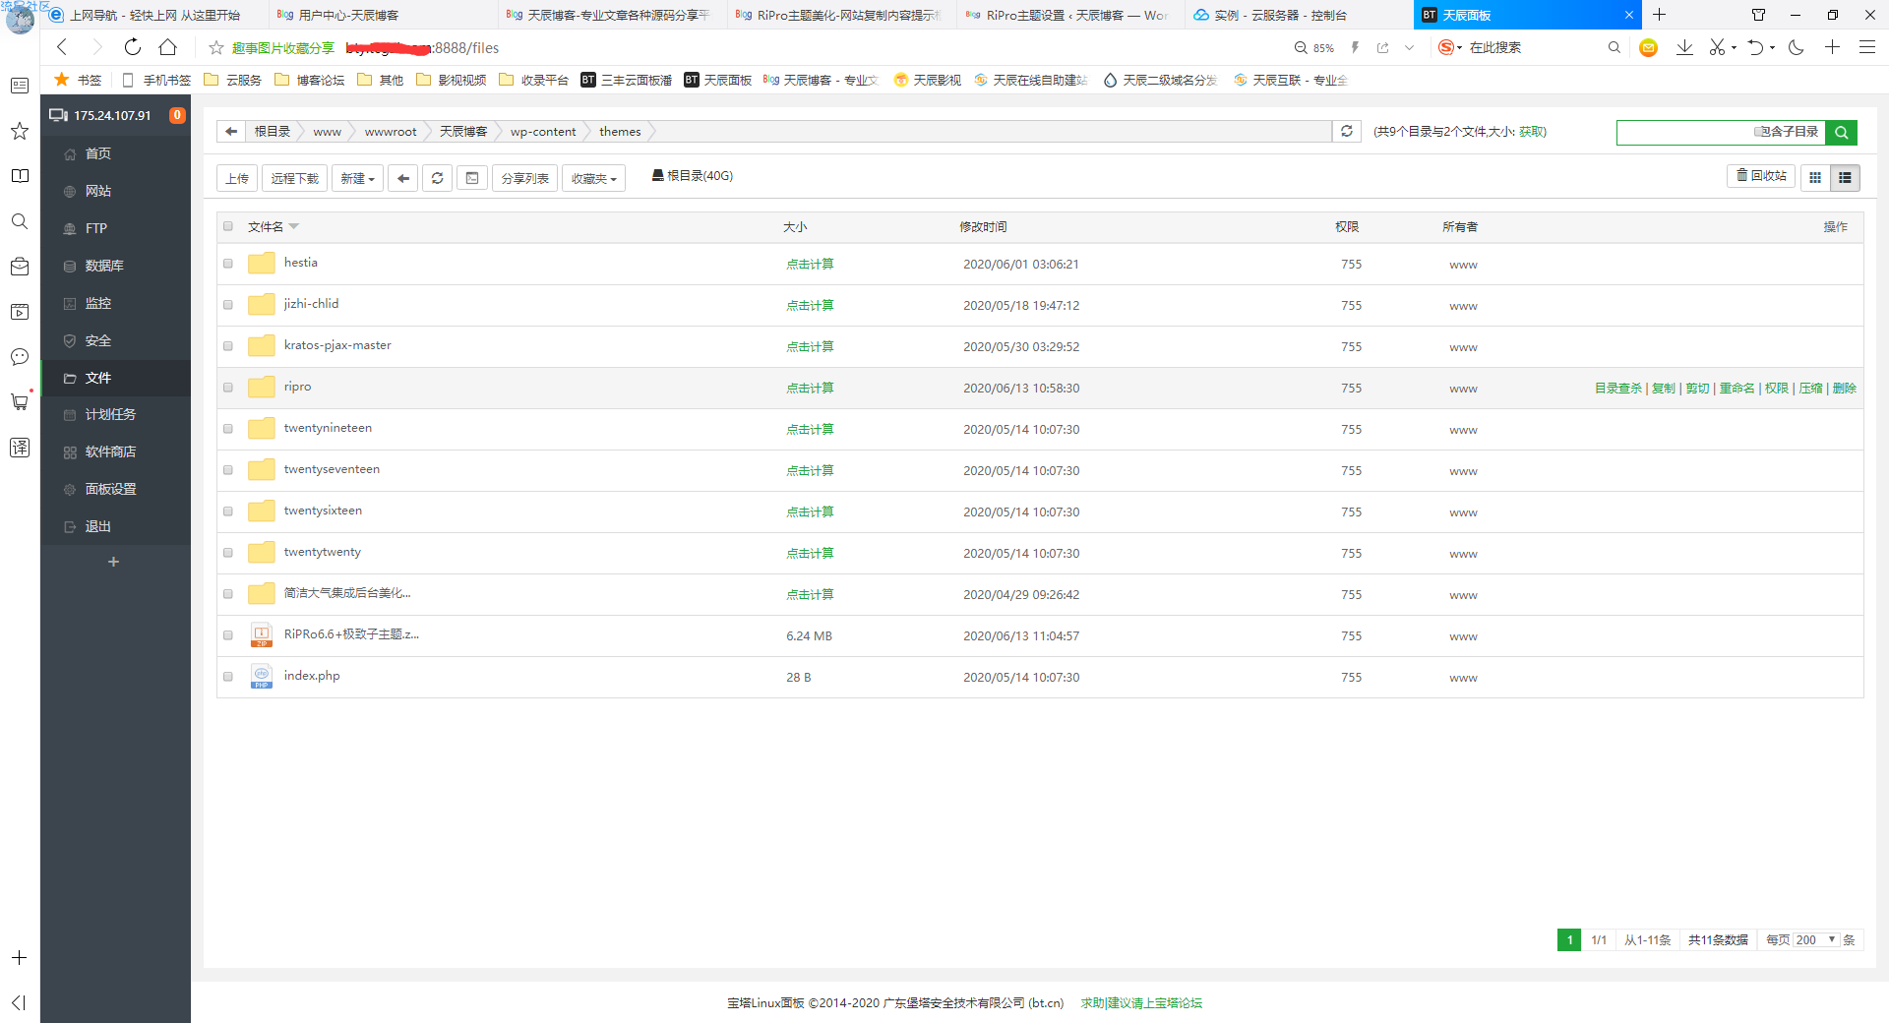Click 目录查杀 for the ripro row
1889x1023 pixels.
(x=1618, y=389)
